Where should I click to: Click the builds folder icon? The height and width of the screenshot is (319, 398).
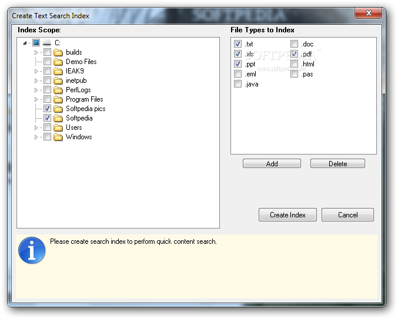[58, 52]
